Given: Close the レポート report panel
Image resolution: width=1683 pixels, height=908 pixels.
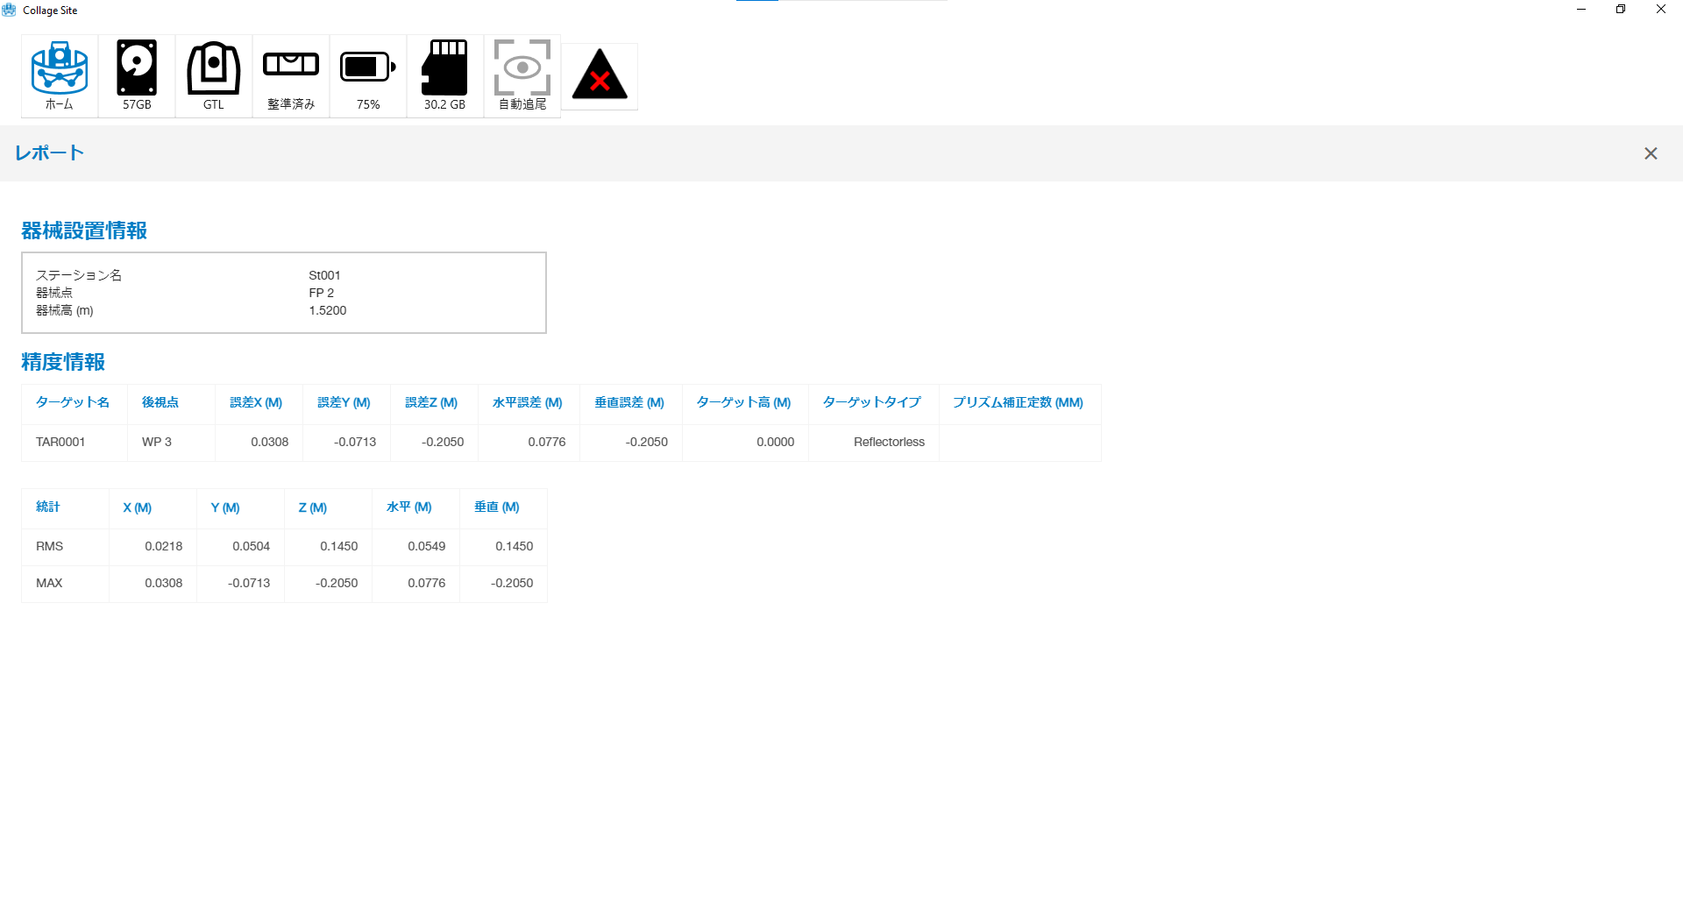Looking at the screenshot, I should [x=1651, y=153].
